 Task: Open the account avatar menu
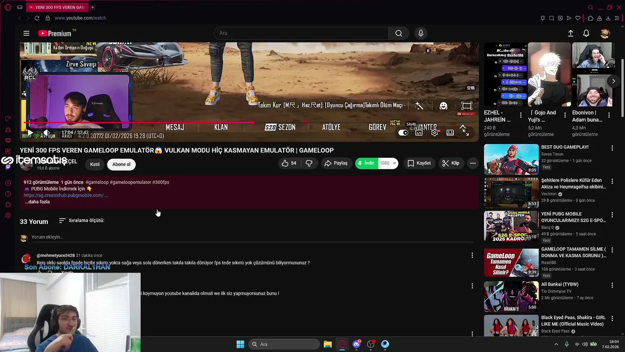click(605, 33)
